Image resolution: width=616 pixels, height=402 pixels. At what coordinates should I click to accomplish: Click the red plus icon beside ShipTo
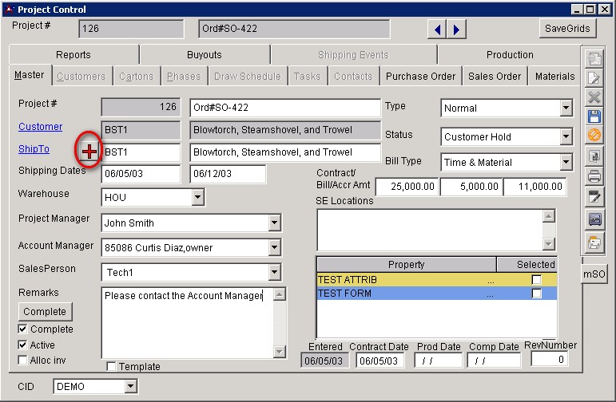(x=90, y=151)
